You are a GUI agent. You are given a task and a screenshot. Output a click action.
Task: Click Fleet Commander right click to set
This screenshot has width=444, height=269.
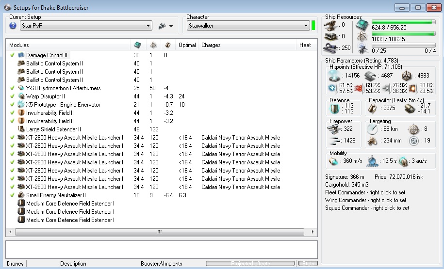(365, 192)
